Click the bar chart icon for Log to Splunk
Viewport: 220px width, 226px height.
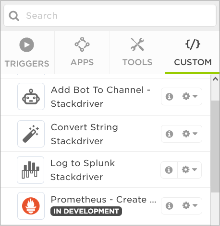[x=31, y=170]
